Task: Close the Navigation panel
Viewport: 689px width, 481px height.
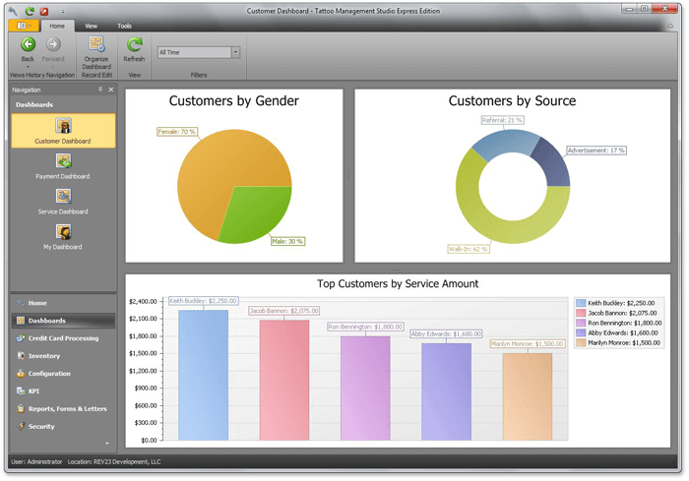Action: pos(111,90)
